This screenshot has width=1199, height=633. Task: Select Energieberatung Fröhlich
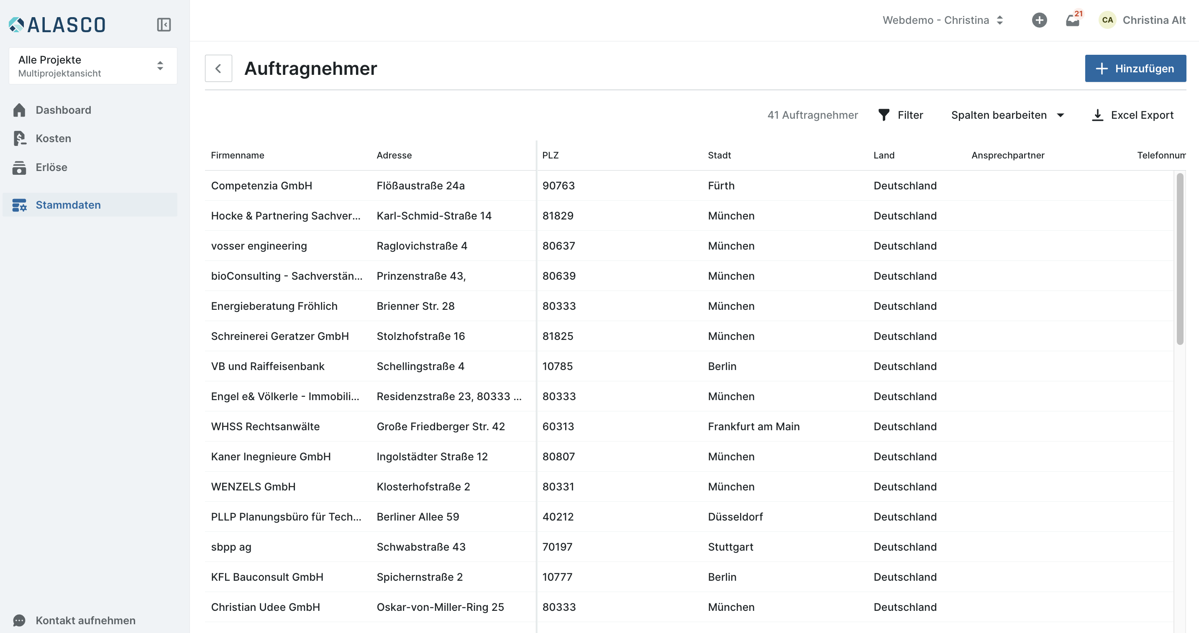[x=274, y=306]
